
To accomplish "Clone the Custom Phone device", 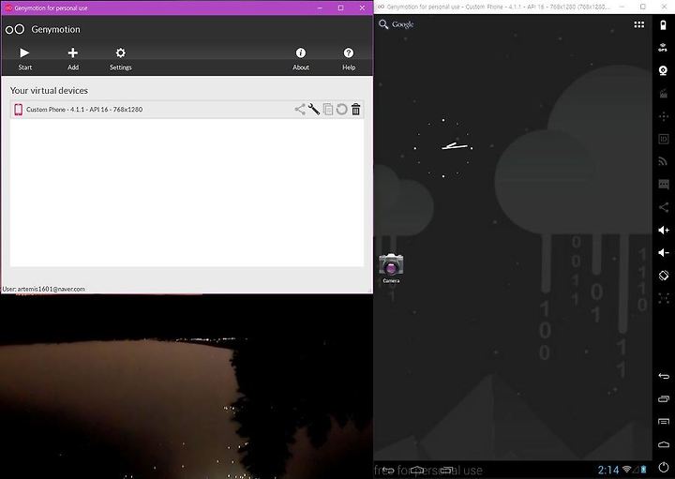I will coord(328,110).
